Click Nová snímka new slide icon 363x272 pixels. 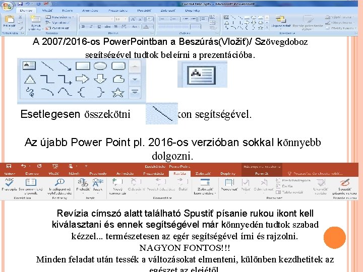(35, 23)
